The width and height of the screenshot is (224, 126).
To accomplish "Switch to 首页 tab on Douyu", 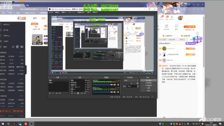I will coord(35,18).
